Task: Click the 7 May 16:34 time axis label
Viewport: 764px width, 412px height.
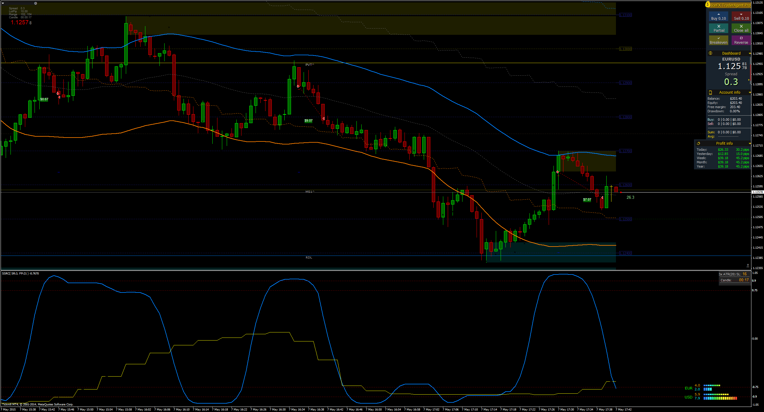Action: (x=297, y=409)
